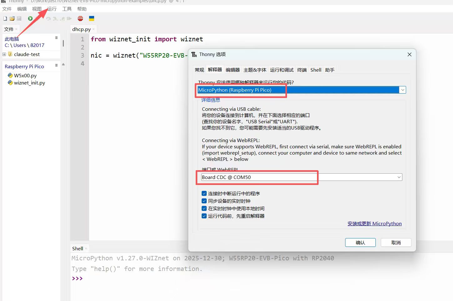This screenshot has width=453, height=301.
Task: Open the 编辑 menu
Action: 22,9
